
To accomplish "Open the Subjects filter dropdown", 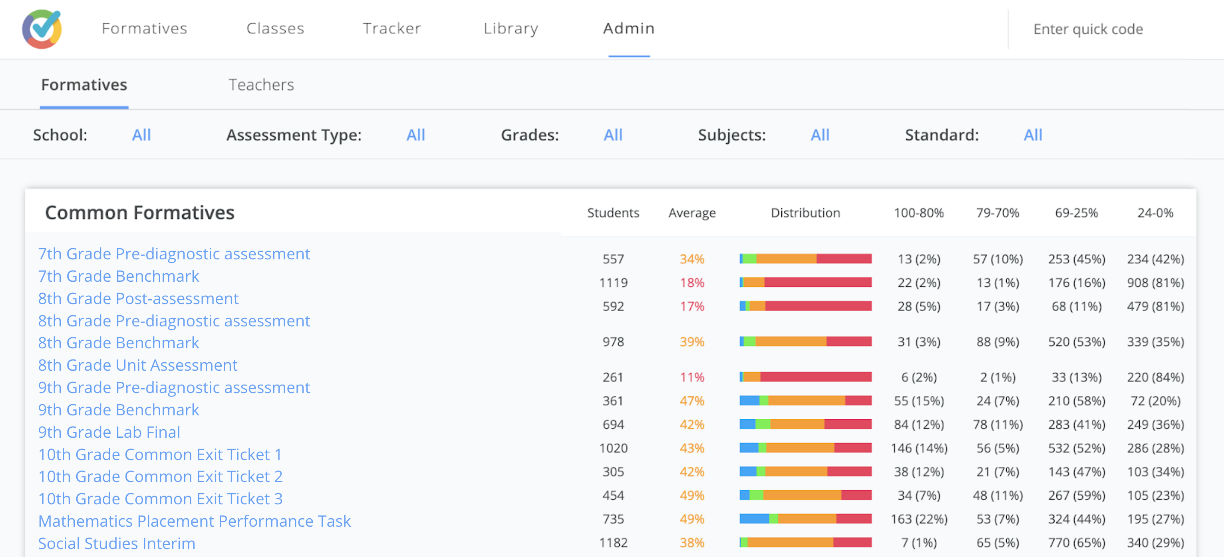I will (820, 135).
